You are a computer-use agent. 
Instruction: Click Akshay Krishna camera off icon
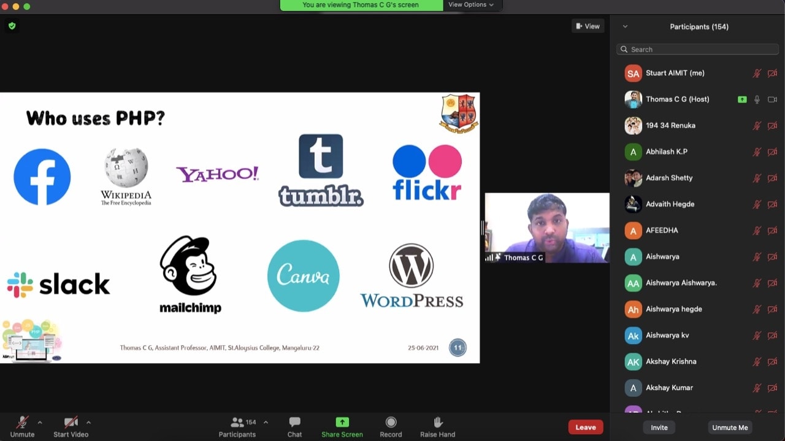tap(772, 362)
